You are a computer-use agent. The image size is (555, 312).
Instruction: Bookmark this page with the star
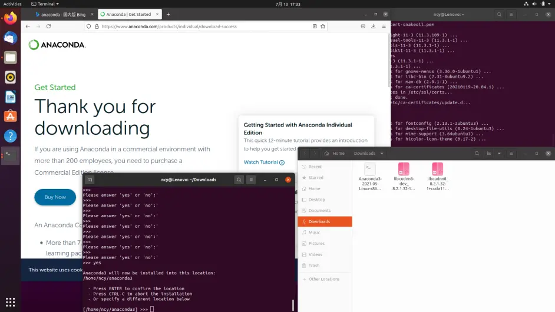[x=323, y=26]
